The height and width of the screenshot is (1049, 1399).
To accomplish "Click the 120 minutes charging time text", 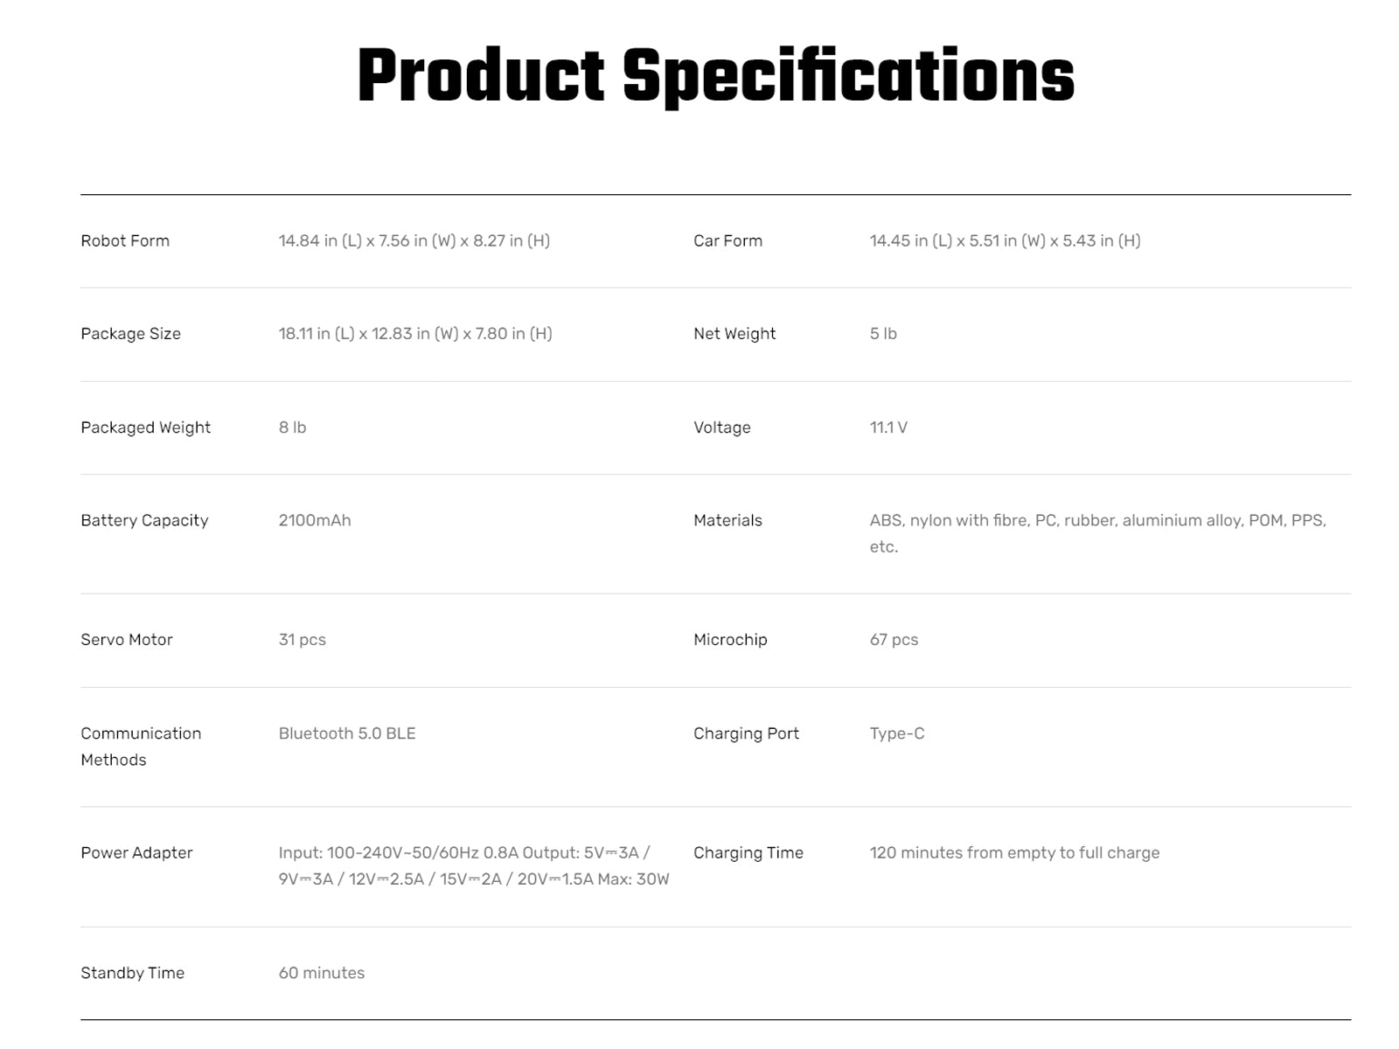I will pos(1014,852).
